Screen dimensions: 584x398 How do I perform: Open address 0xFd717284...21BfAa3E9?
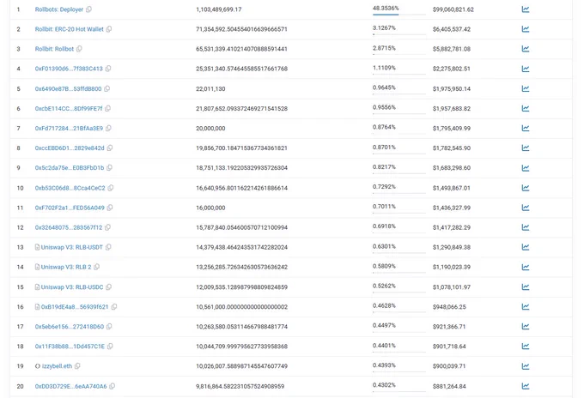(69, 128)
